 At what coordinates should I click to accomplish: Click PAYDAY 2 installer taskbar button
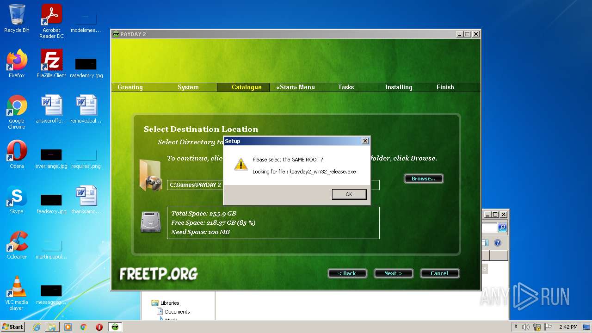click(115, 327)
